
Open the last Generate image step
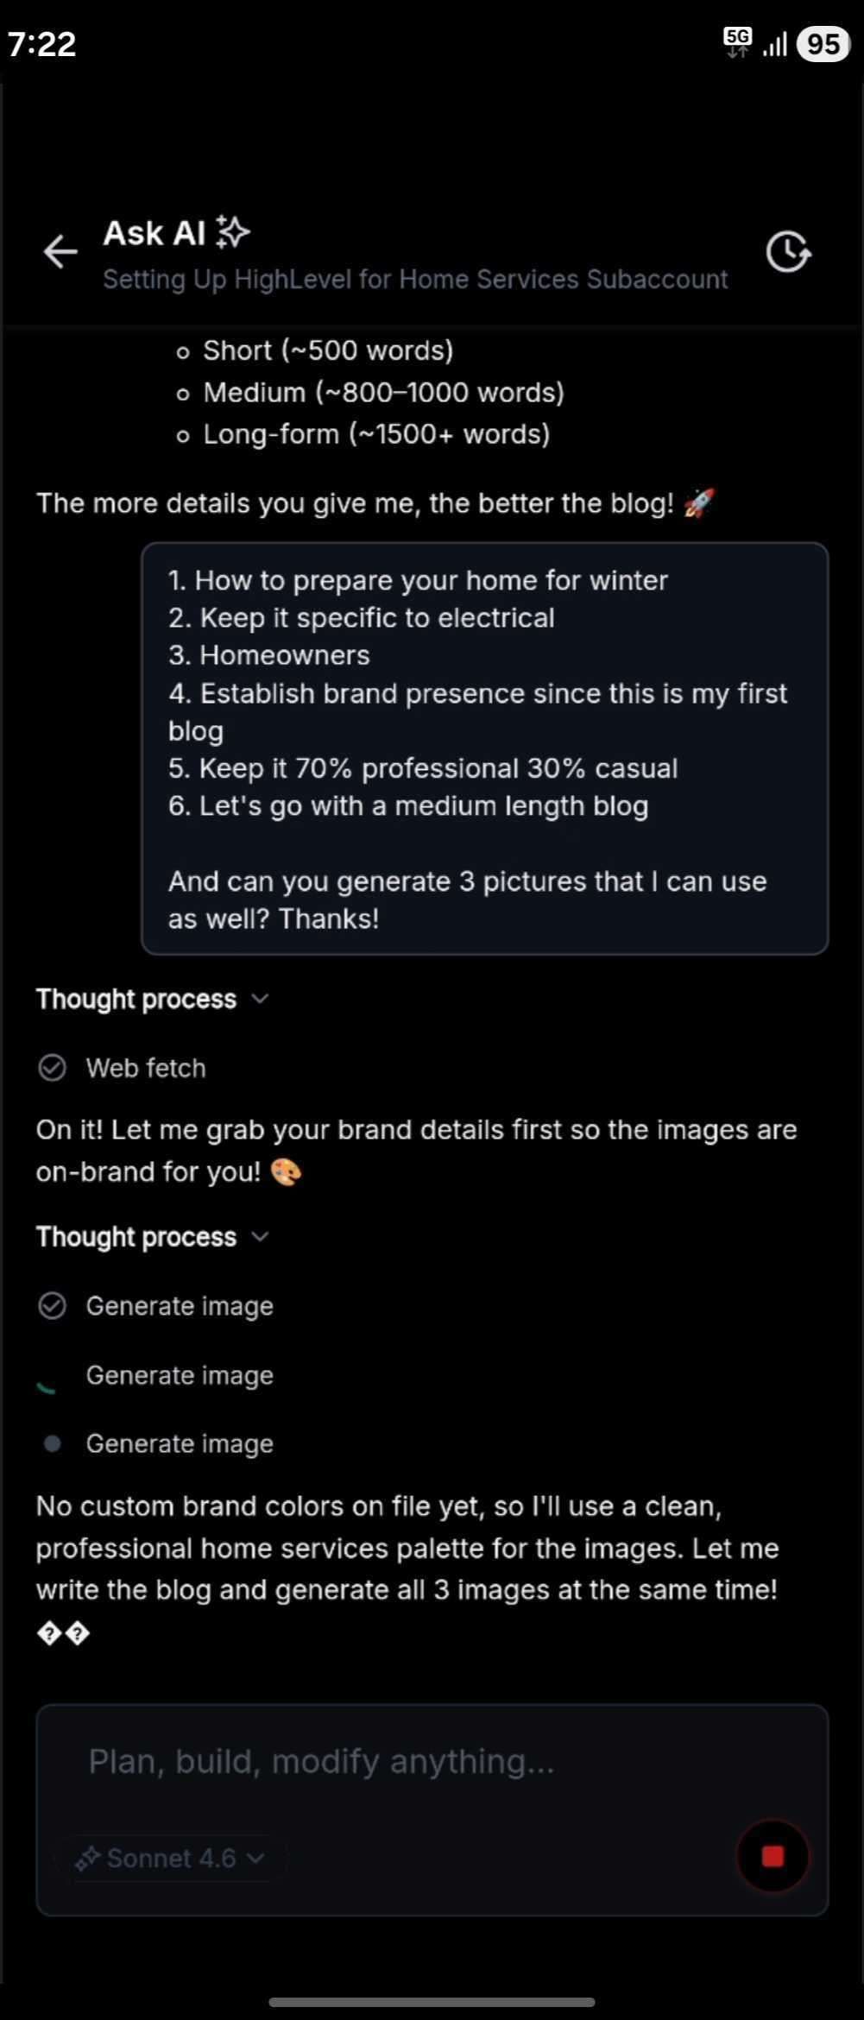pos(180,1443)
